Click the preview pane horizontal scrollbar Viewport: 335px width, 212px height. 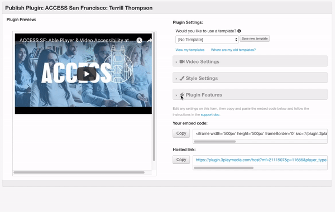pos(79,172)
